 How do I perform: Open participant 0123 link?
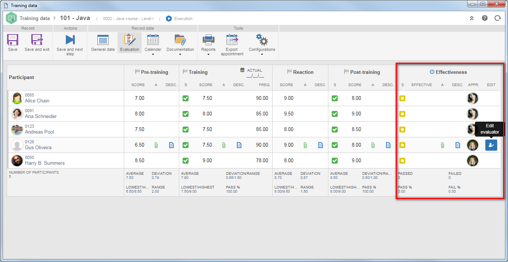(29, 126)
